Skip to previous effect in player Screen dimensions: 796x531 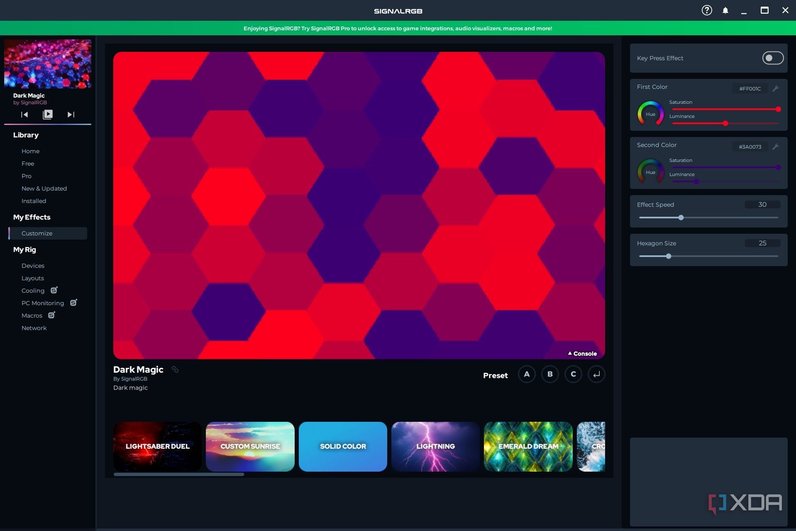(x=24, y=114)
